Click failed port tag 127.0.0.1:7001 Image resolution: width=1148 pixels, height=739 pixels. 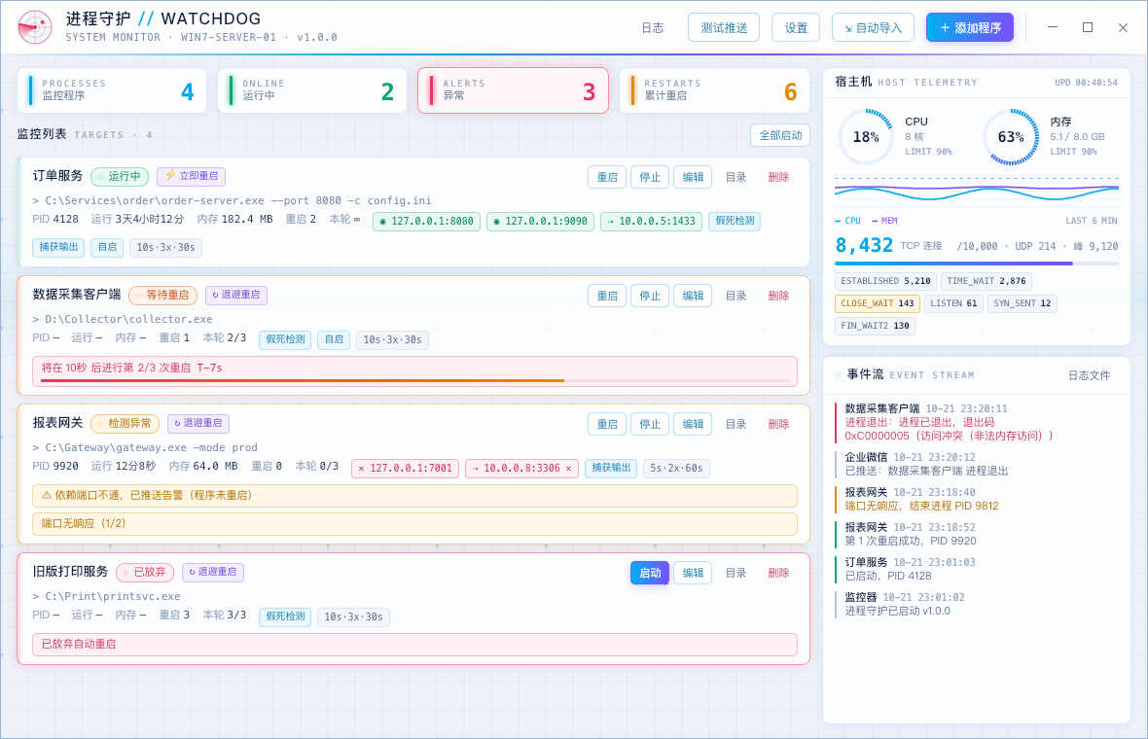(x=405, y=469)
